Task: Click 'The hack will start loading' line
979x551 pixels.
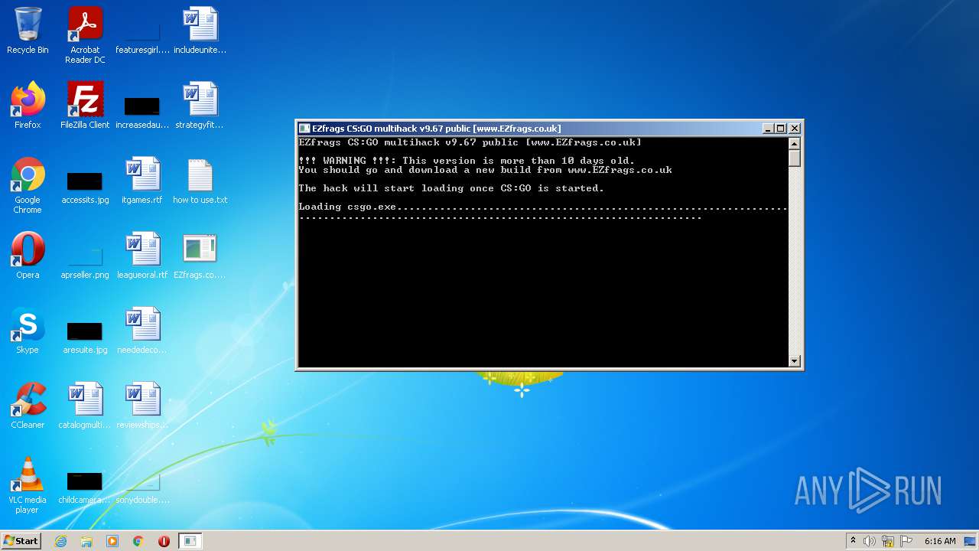Action: click(451, 188)
